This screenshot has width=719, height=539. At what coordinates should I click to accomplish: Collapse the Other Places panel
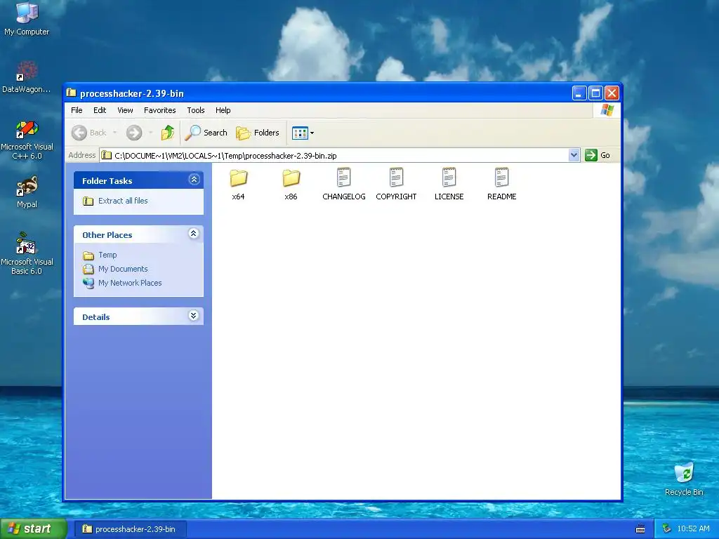tap(194, 234)
